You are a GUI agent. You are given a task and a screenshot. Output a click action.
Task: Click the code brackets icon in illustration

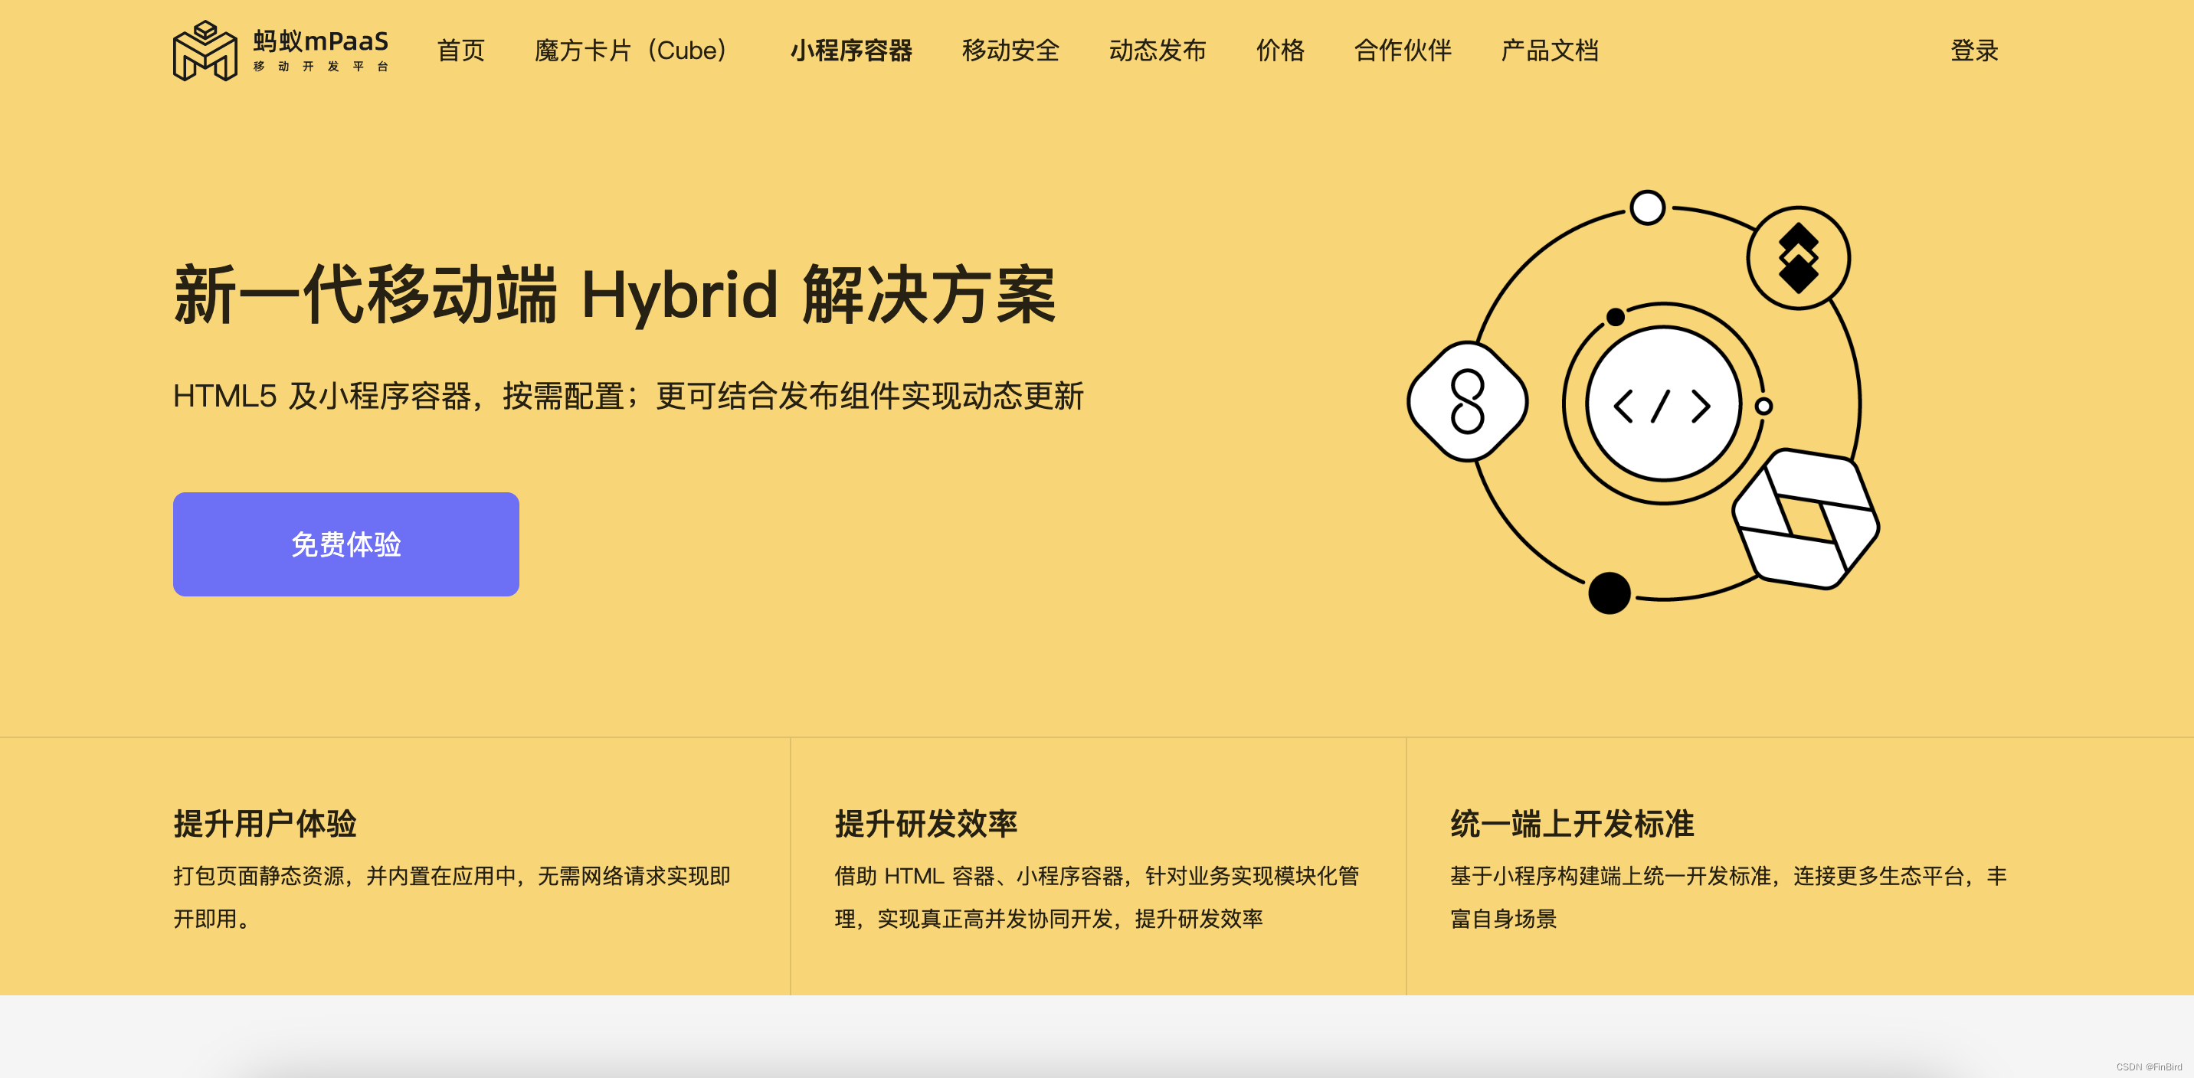point(1662,405)
